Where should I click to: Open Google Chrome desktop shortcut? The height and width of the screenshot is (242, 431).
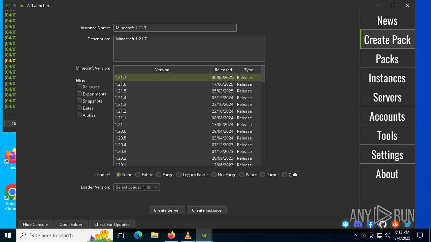(x=11, y=198)
